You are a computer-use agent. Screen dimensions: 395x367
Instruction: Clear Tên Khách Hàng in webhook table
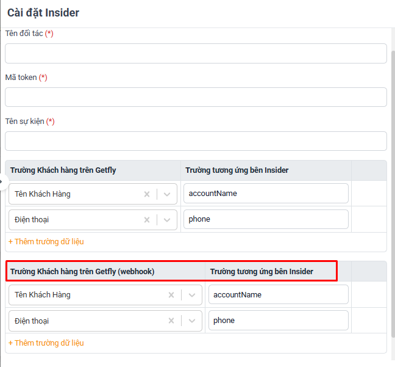171,295
